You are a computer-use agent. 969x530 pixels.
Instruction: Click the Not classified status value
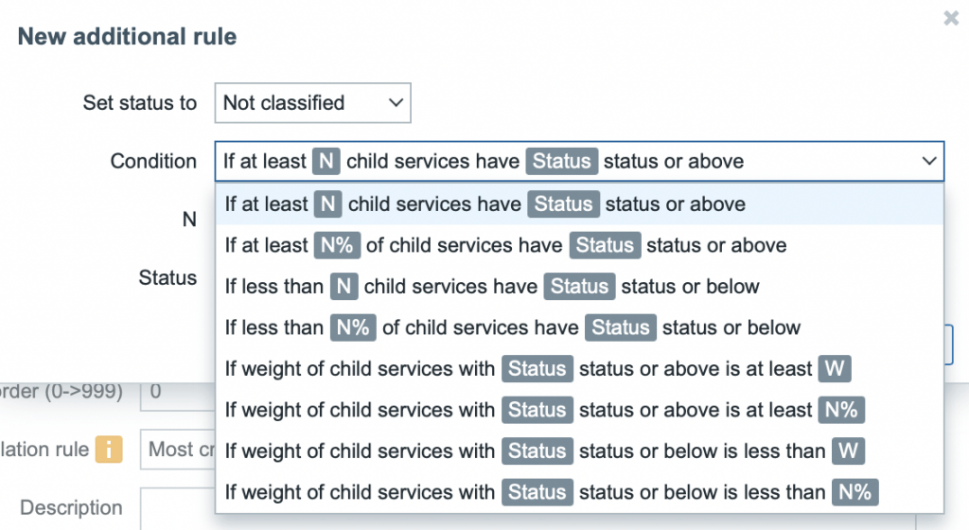coord(284,103)
